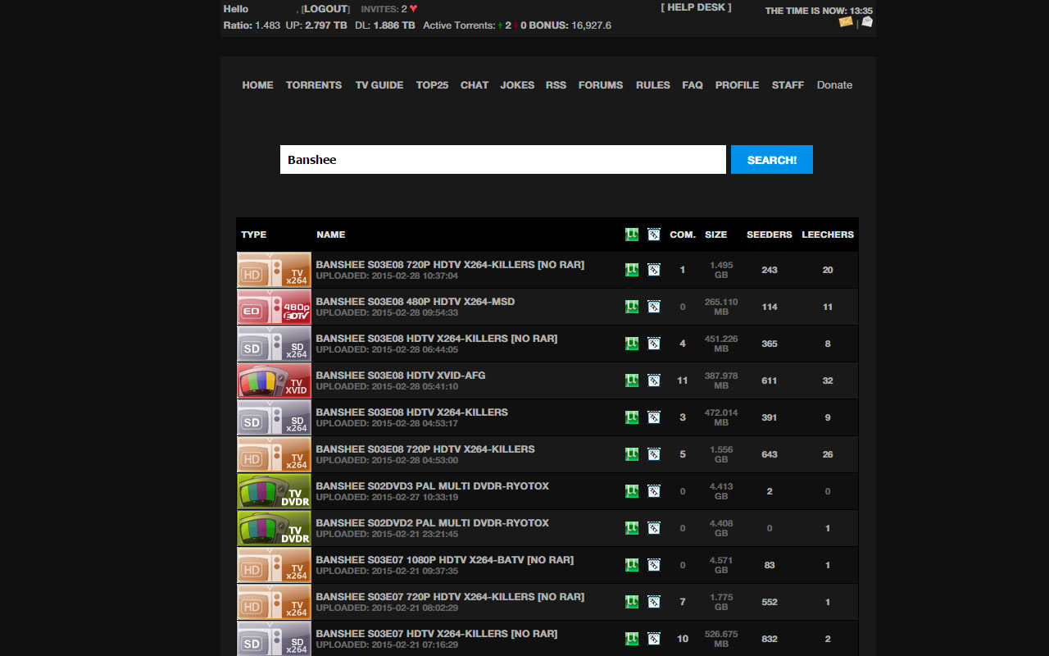Click the red heart next to Invites
Screen dimensions: 1049x656
[414, 9]
